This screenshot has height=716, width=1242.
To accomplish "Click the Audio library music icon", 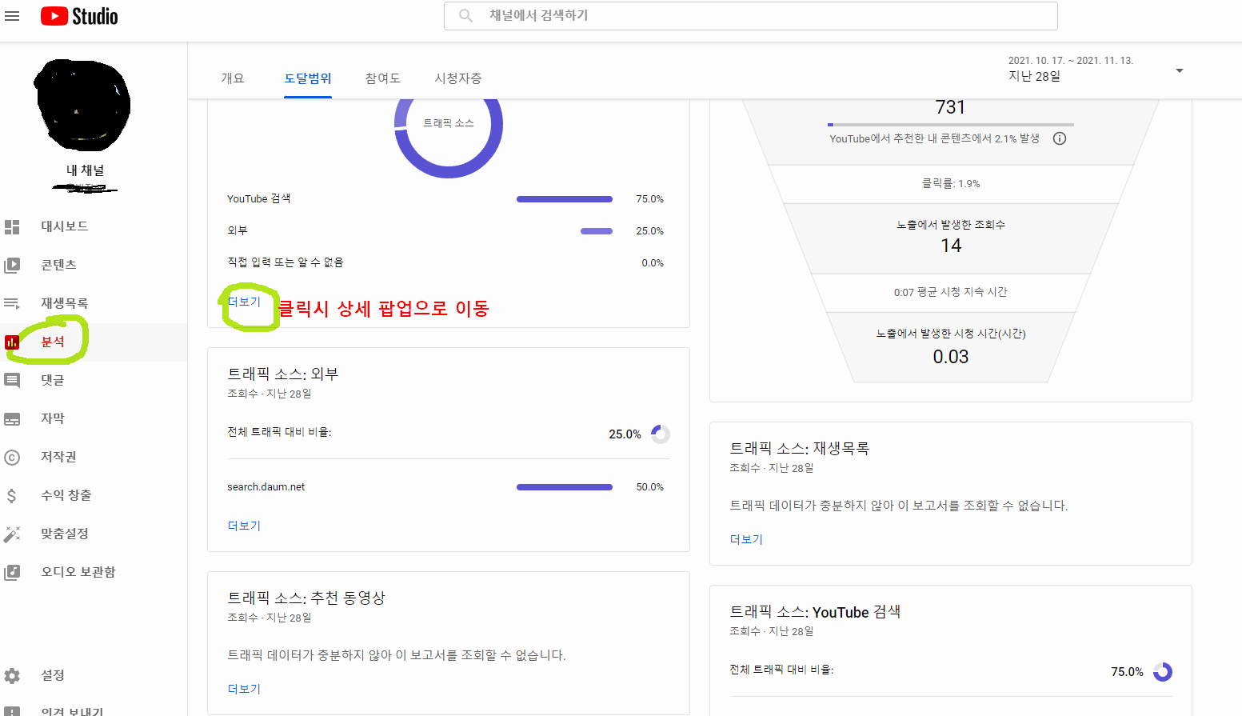I will [12, 572].
